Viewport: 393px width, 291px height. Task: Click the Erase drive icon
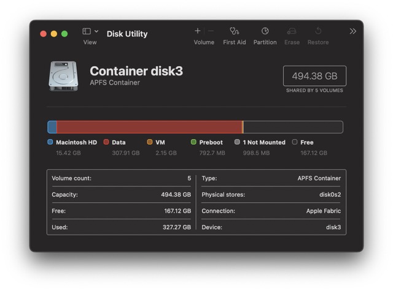[x=292, y=31]
